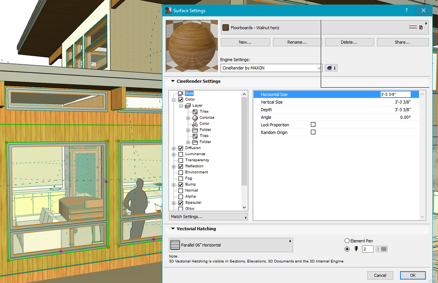
Task: Check the Lock Proportion box
Action: coord(313,124)
